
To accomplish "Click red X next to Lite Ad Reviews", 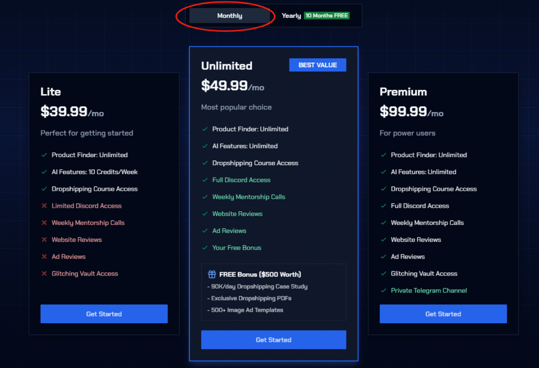I will coord(44,257).
